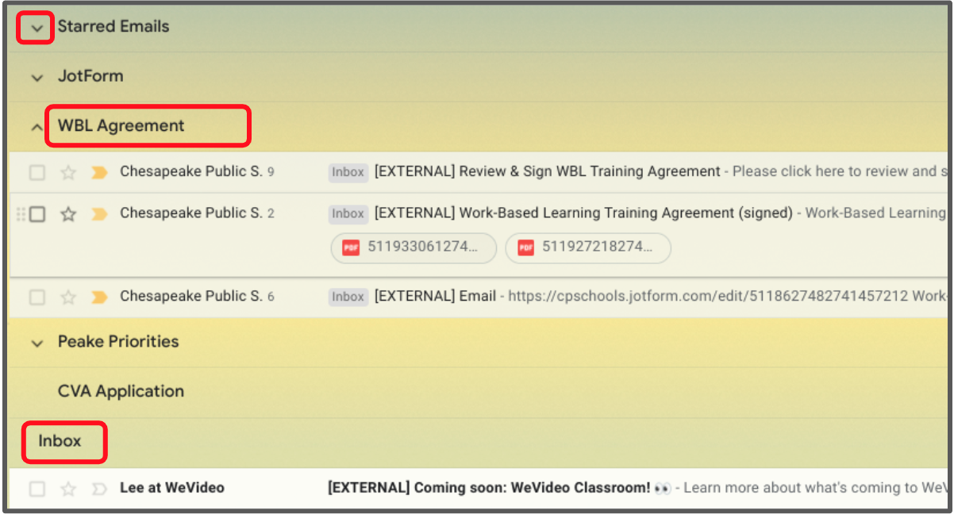Star the Work-Based Learning Training Agreement (signed) email

pos(69,213)
